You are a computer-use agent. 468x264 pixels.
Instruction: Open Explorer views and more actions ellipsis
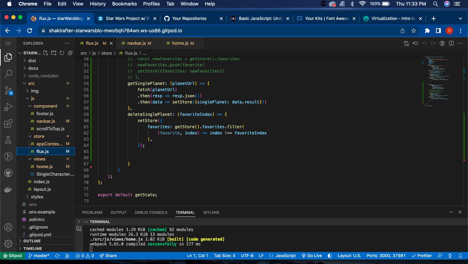tap(67, 43)
